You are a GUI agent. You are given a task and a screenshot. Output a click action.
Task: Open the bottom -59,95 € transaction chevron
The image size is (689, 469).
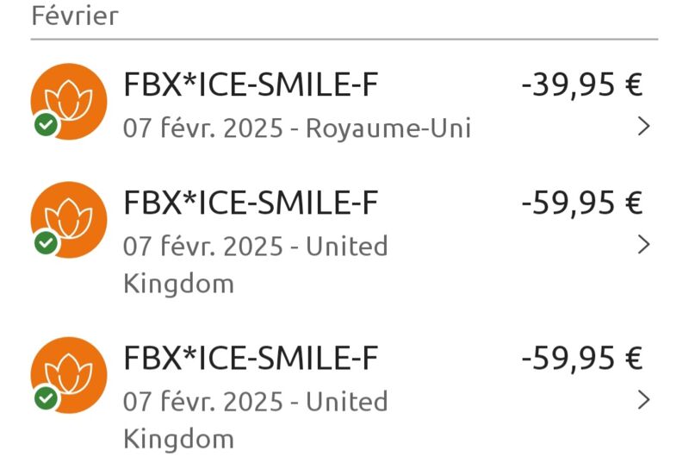(643, 399)
